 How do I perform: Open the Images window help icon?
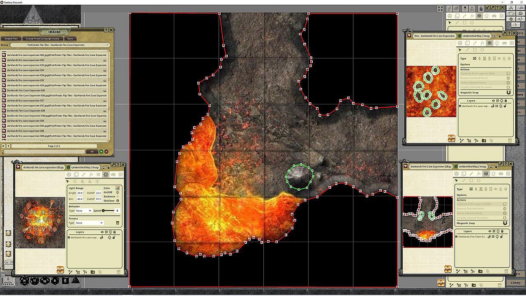tap(106, 30)
